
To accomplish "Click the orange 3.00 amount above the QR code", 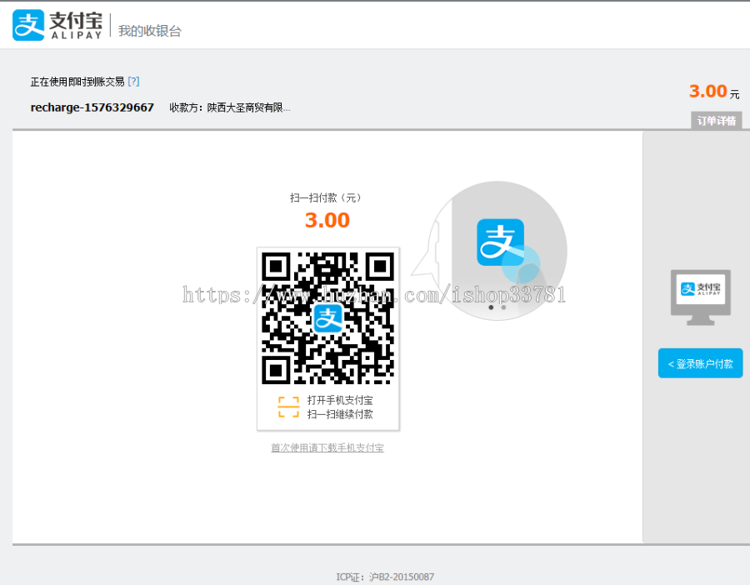I will click(x=327, y=220).
